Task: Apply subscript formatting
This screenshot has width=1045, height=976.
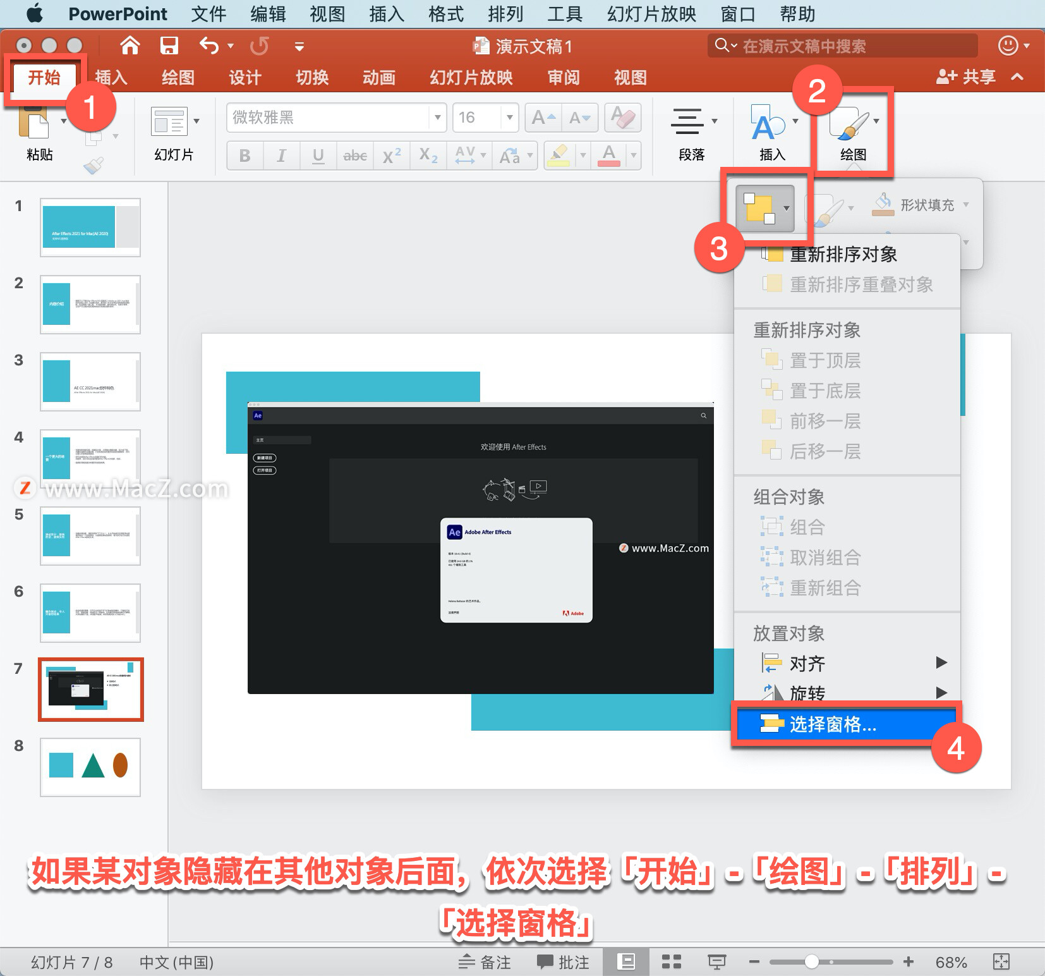Action: 428,156
